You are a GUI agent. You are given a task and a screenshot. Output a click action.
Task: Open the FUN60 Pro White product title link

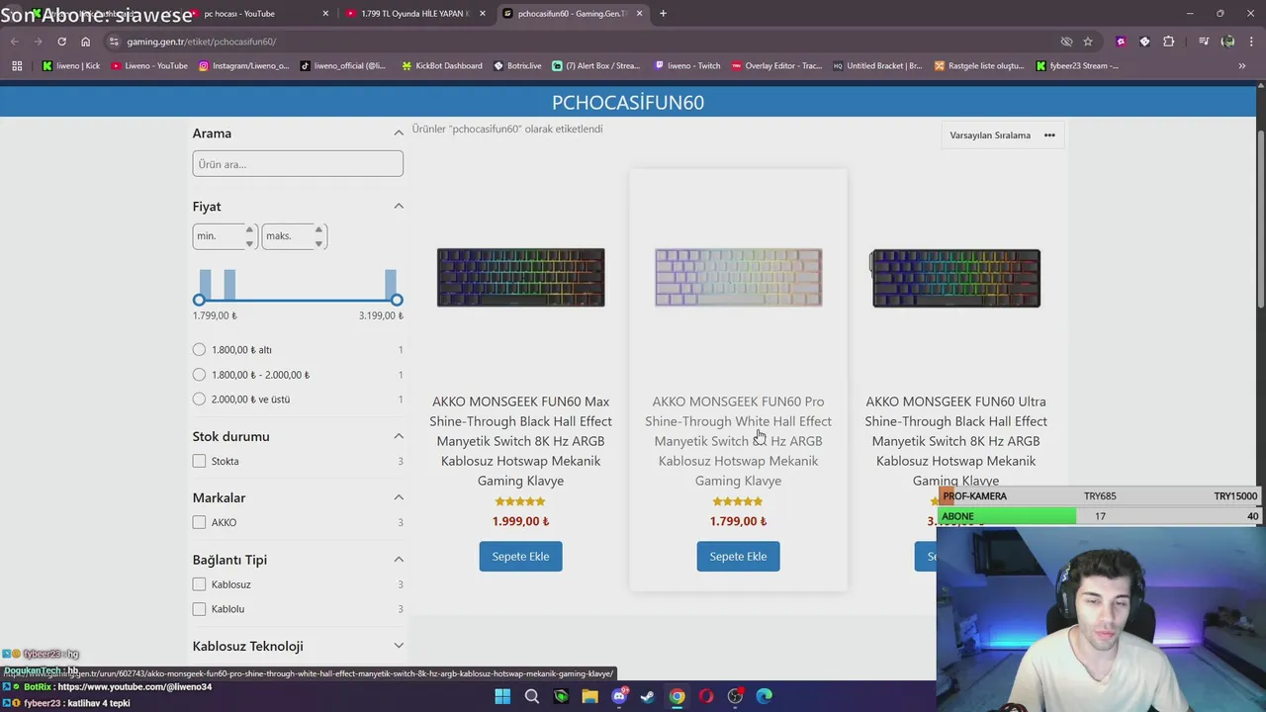738,441
